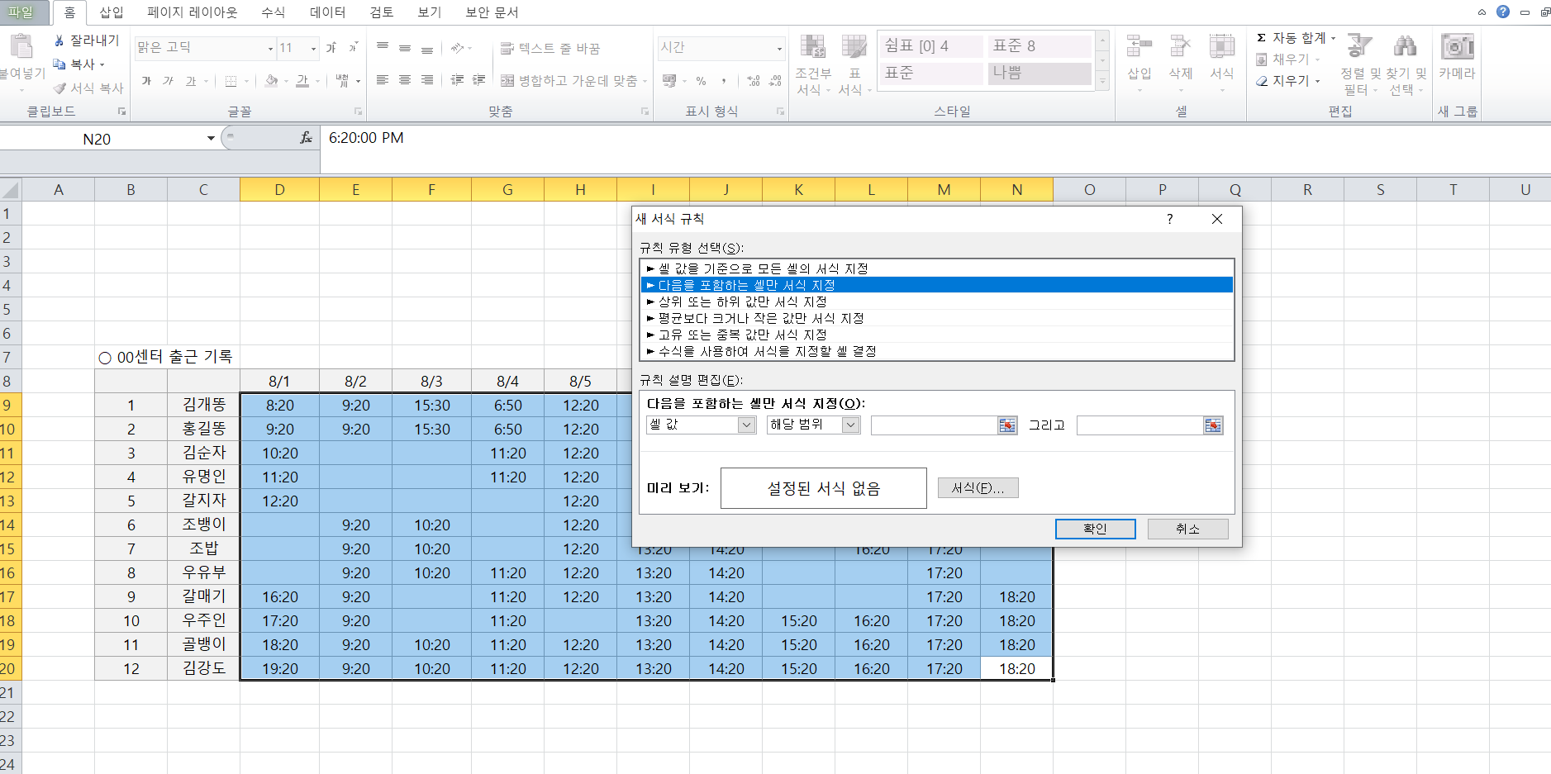Open the 데이터 (Data) ribbon tab
Viewport: 1551px width, 774px height.
(x=328, y=12)
